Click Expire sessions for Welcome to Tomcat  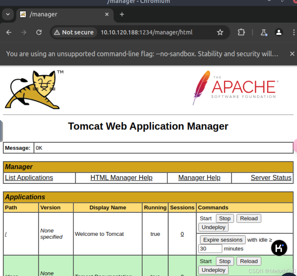223,240
